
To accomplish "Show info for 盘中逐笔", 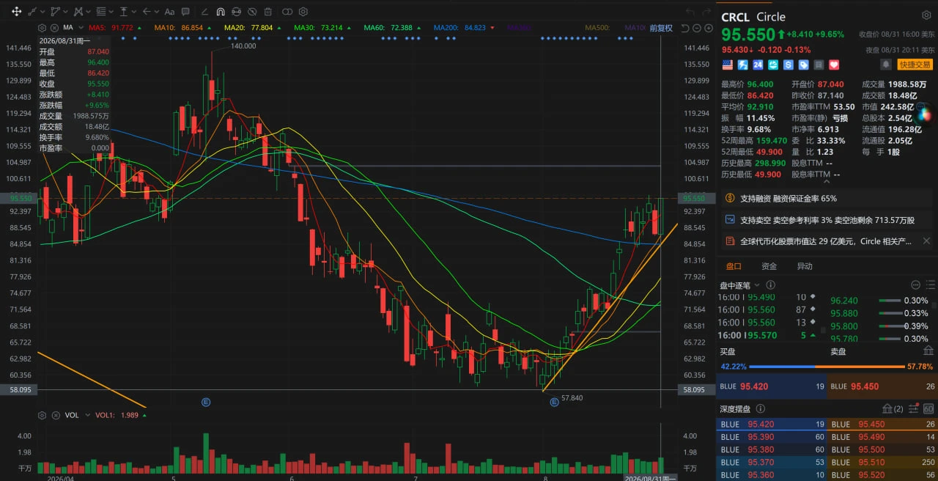I will pos(770,284).
